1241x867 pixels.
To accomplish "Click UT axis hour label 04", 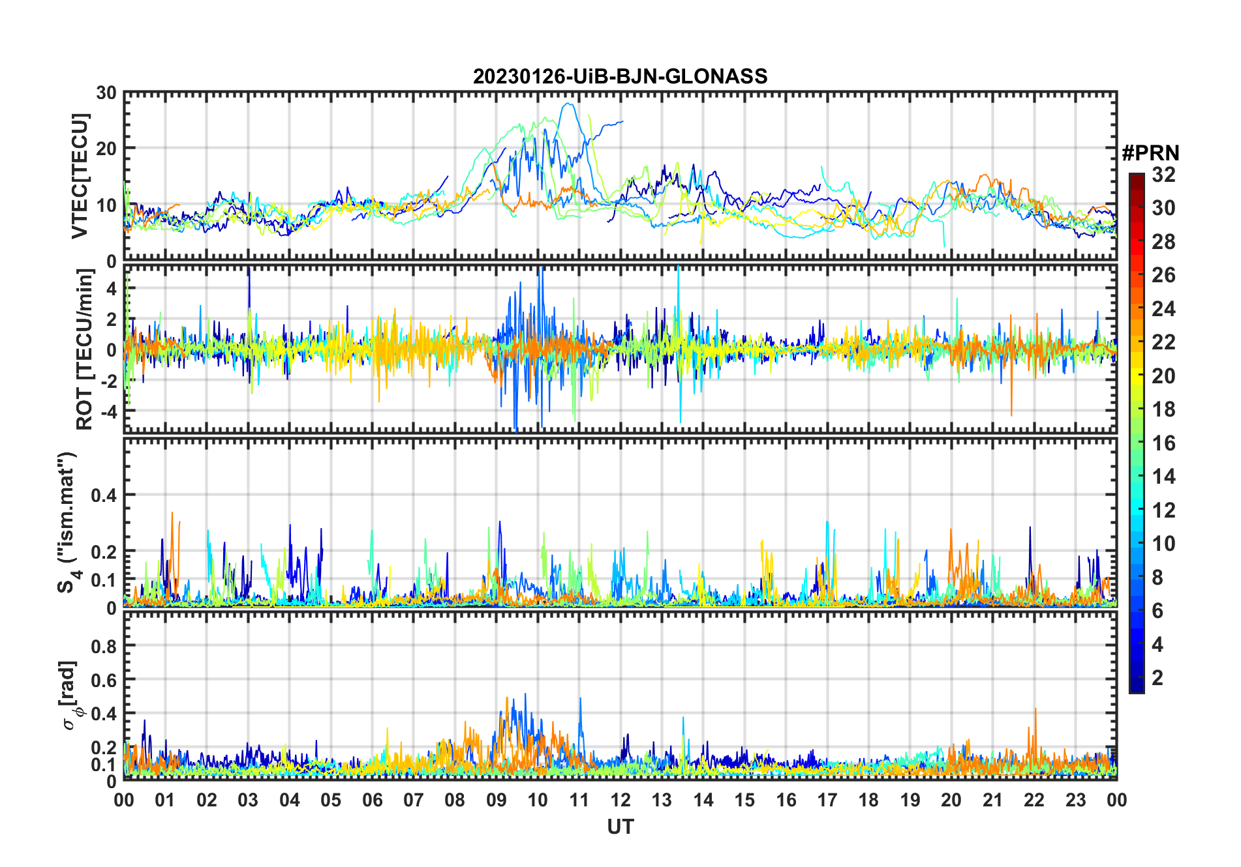I will coord(290,800).
